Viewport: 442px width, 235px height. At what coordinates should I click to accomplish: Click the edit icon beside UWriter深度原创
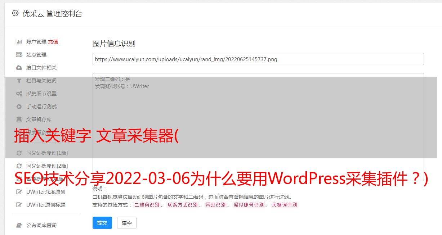tap(19, 192)
